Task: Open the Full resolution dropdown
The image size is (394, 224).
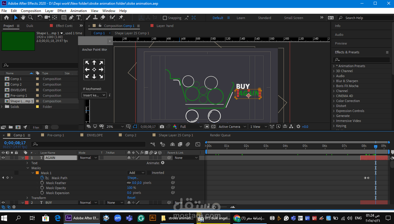Action: click(191, 127)
